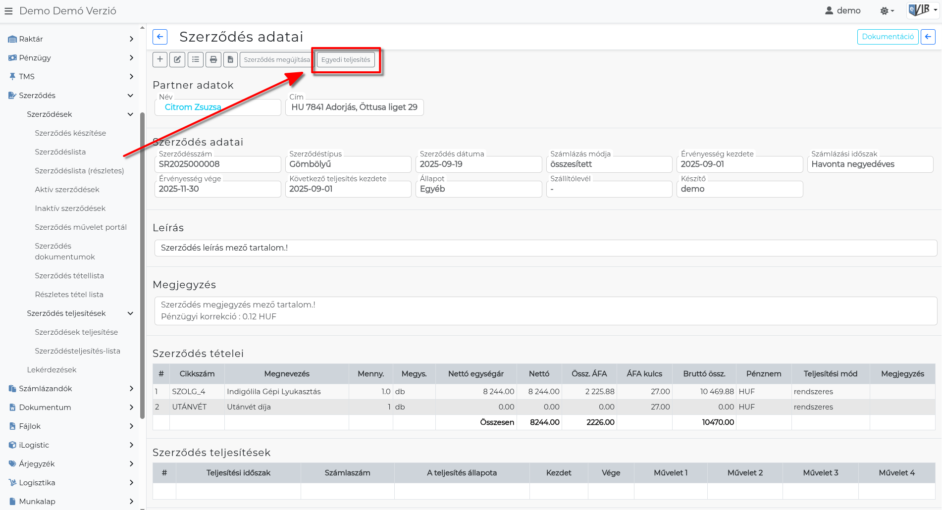
Task: Click the demo user account in header
Action: pyautogui.click(x=842, y=11)
